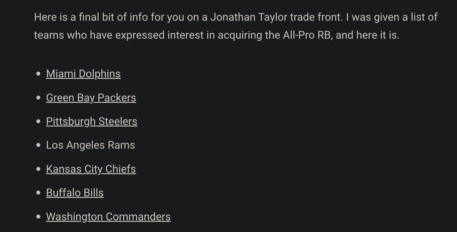Screen dimensions: 457x232
Task: Click the Los Angeles Rams list entry
Action: [90, 145]
